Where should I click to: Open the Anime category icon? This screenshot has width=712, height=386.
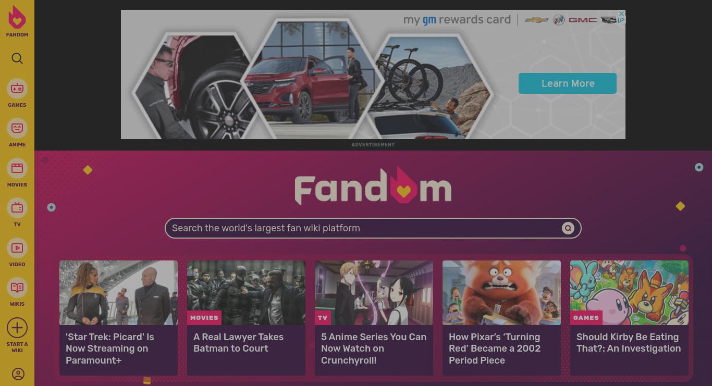pos(17,128)
